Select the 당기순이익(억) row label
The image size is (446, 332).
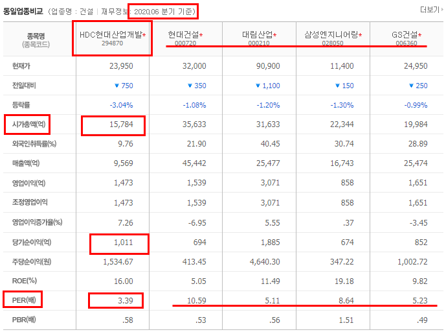[32, 243]
